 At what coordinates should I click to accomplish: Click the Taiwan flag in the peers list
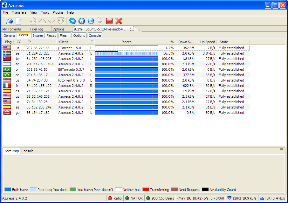point(7,59)
